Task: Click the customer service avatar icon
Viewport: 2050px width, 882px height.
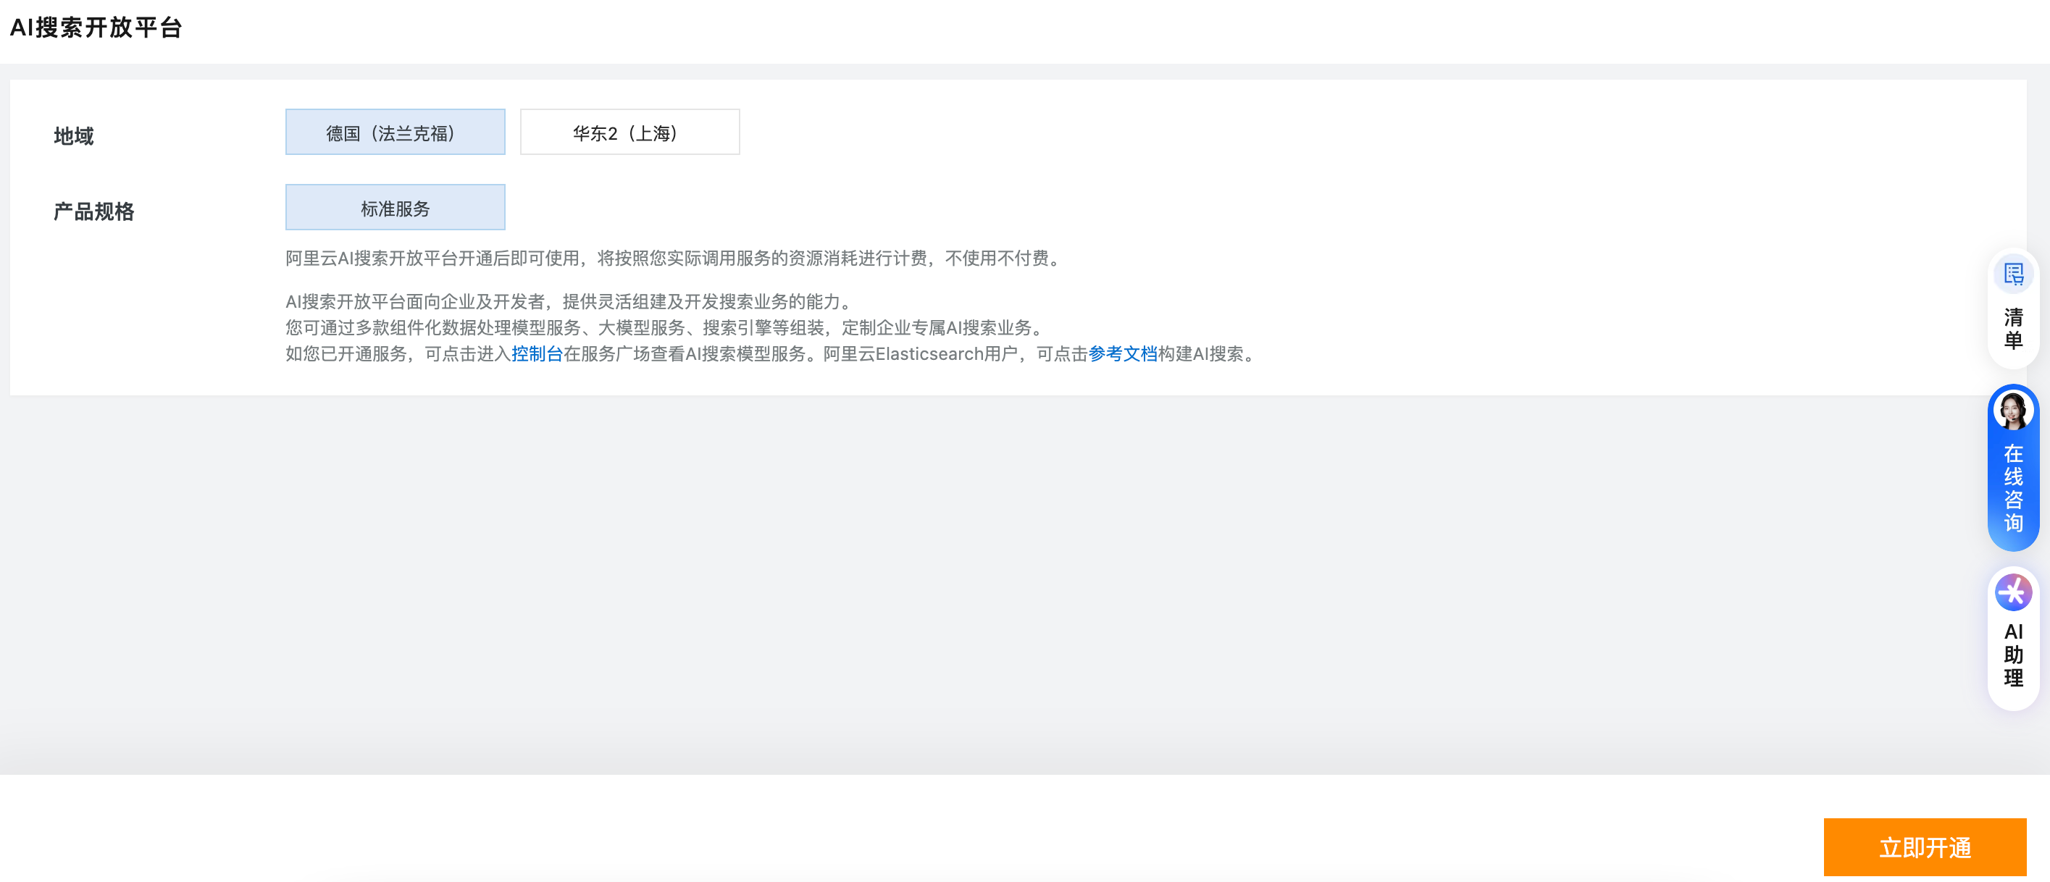Action: (2012, 411)
